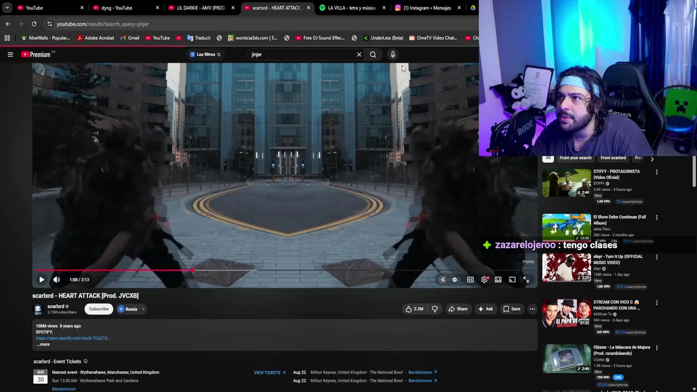Reload the page with refresh icon

(34, 24)
